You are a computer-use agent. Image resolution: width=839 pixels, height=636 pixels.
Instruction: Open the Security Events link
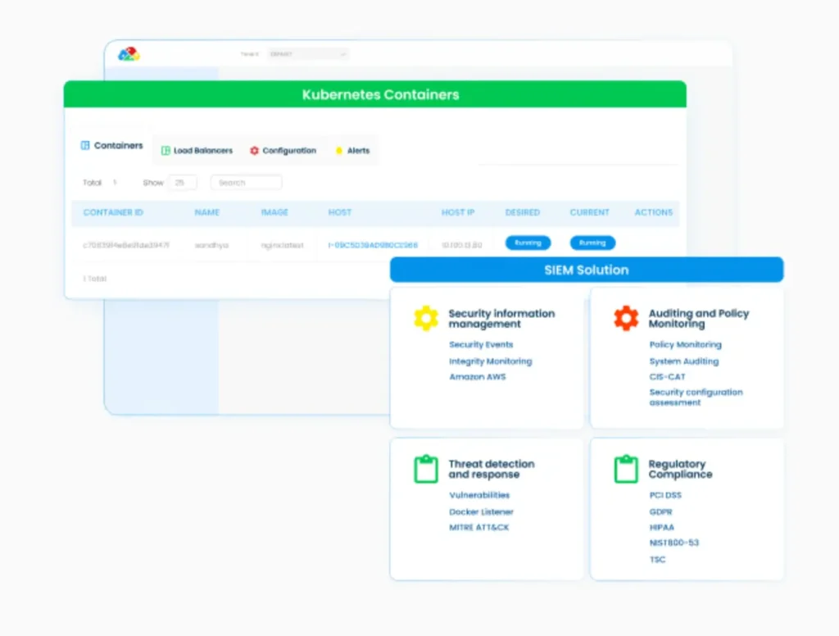coord(481,345)
